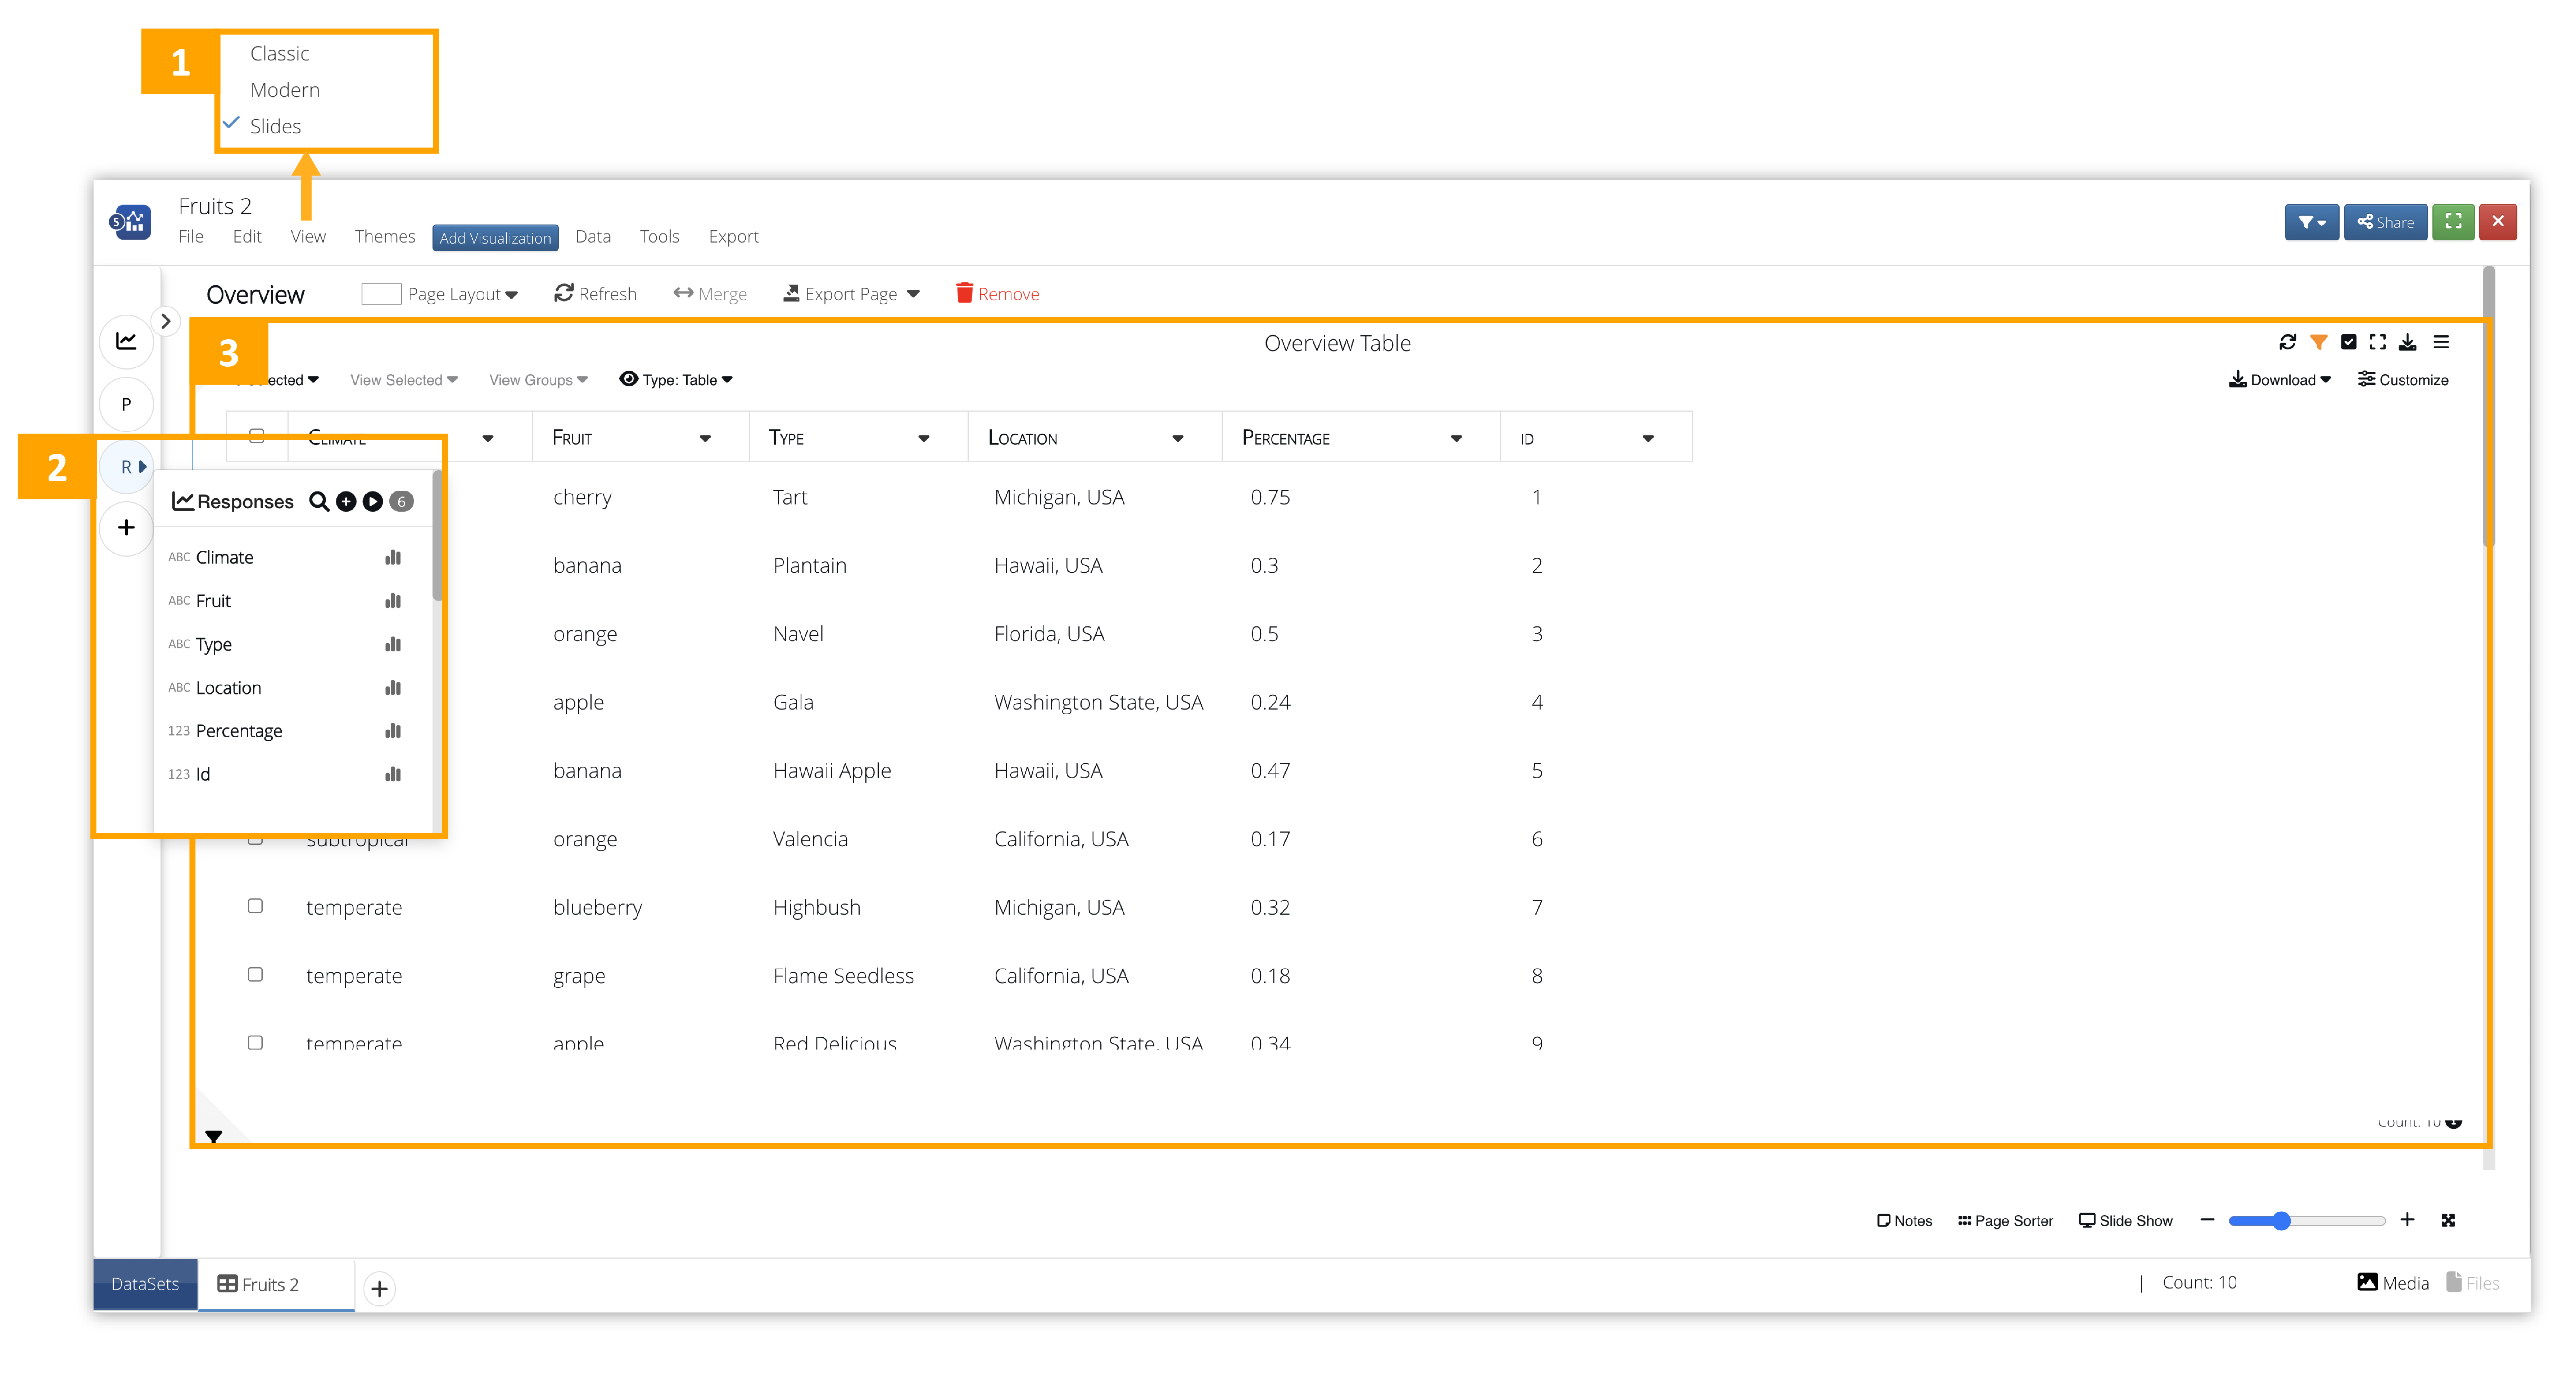Open the chart icon for Id
2576x1400 pixels.
[x=393, y=774]
